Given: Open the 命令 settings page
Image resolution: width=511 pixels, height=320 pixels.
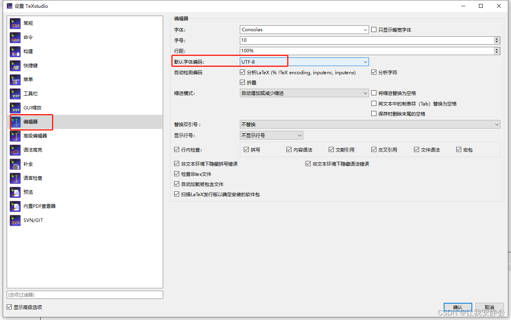Looking at the screenshot, I should pyautogui.click(x=85, y=38).
